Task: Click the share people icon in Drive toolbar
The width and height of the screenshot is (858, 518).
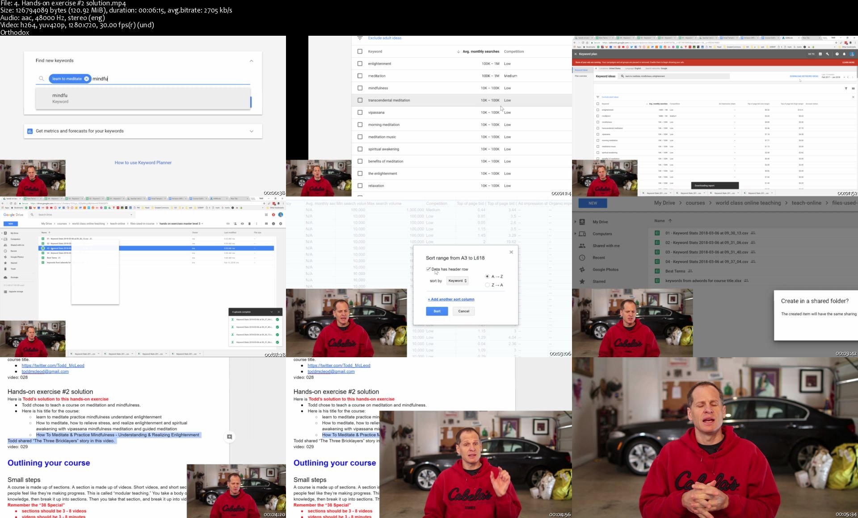Action: click(x=235, y=224)
